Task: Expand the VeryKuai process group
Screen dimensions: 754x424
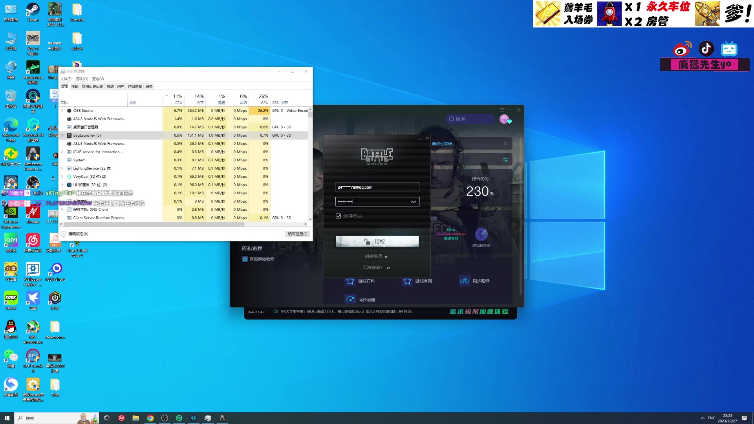Action: click(x=62, y=177)
